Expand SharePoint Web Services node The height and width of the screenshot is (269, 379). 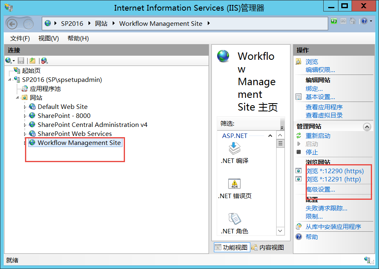point(25,134)
